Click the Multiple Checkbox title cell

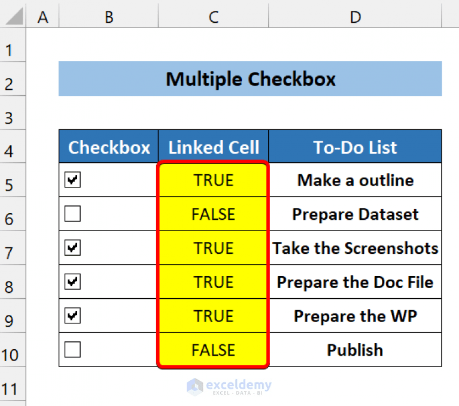[250, 78]
